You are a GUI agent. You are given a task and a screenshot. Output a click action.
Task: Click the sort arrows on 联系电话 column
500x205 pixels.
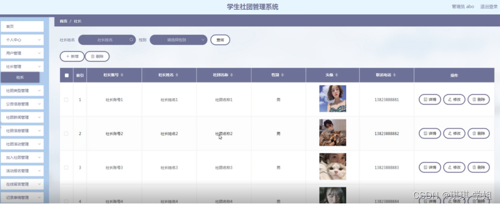[x=395, y=75]
